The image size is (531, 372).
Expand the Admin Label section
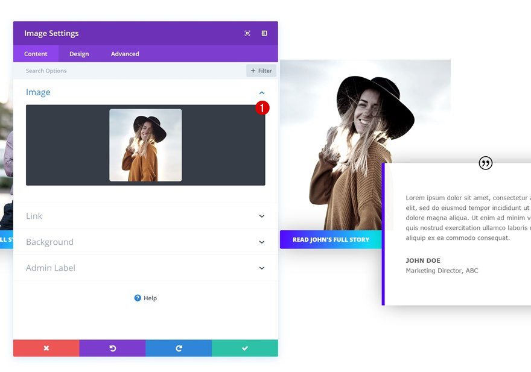click(261, 268)
